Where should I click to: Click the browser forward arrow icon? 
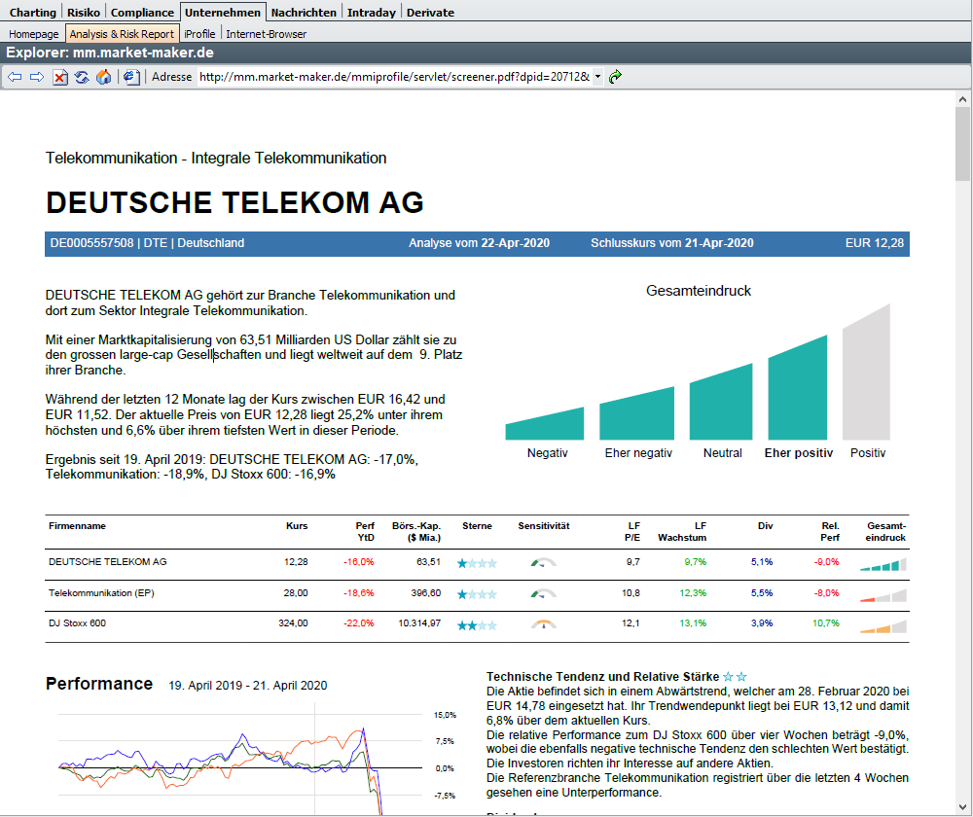click(37, 77)
